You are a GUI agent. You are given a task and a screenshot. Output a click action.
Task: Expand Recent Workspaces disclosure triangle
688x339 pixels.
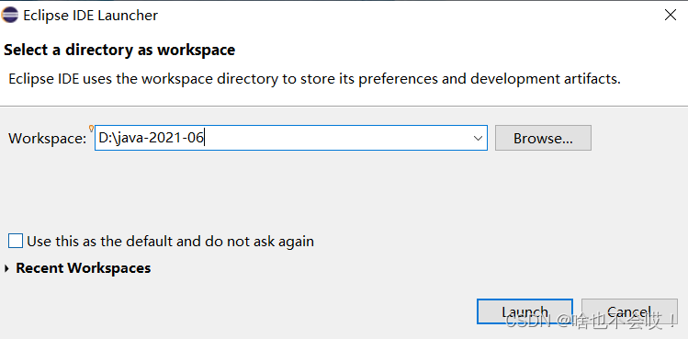[x=6, y=268]
